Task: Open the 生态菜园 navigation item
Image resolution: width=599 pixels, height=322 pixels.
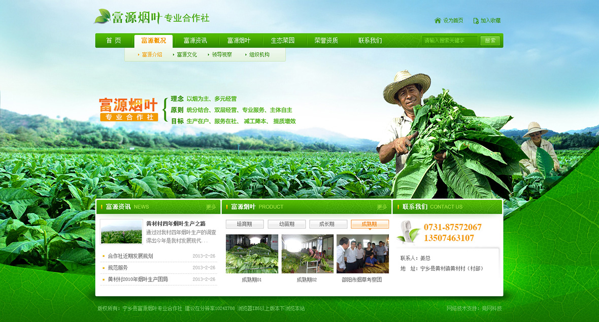Action: (283, 41)
